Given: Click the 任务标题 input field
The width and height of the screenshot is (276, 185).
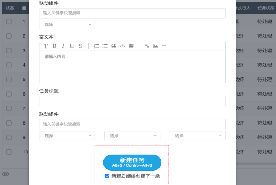Looking at the screenshot, I should click(132, 101).
